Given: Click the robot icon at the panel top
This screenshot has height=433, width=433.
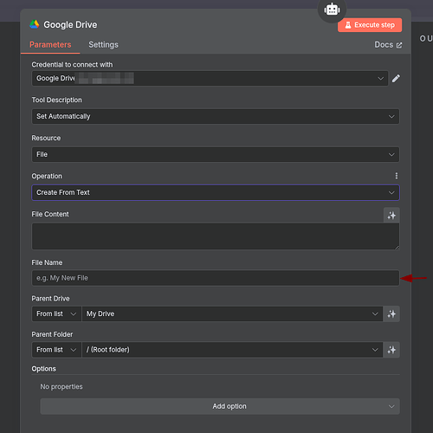Looking at the screenshot, I should [332, 10].
